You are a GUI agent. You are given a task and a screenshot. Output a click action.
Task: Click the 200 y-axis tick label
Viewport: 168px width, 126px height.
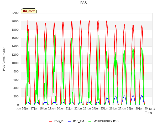point(16,96)
